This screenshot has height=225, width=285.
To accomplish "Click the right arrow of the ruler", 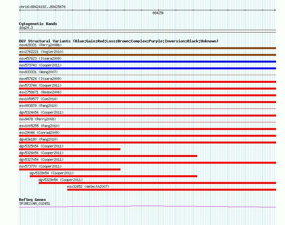I will tap(275, 10).
